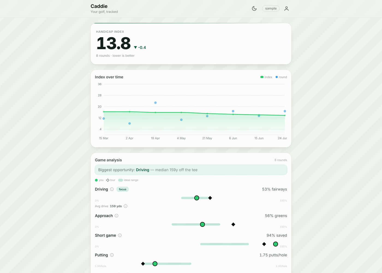Click the Putting tour diamond marker
This screenshot has width=382, height=273.
click(x=143, y=264)
